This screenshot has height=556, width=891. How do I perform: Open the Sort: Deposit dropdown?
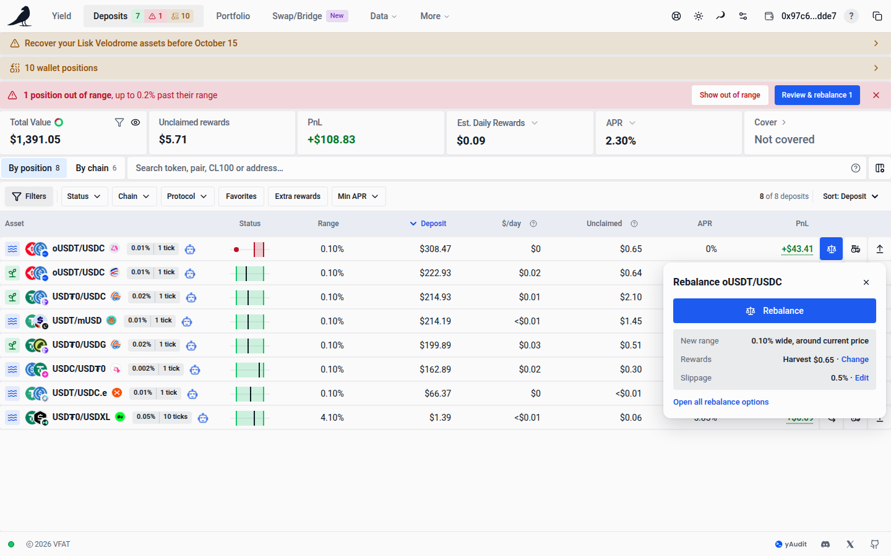click(x=851, y=196)
